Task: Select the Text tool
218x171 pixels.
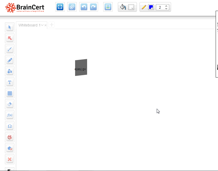Action: [10, 82]
